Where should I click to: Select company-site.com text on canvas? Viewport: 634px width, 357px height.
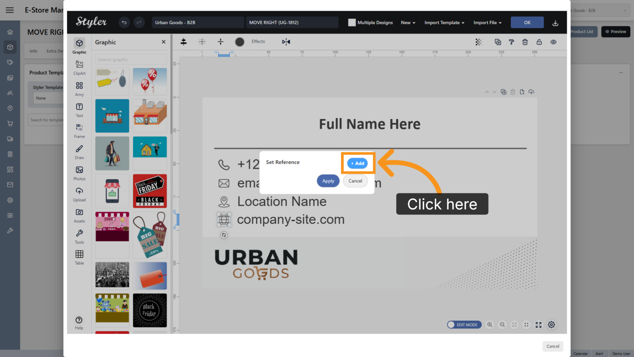(291, 219)
